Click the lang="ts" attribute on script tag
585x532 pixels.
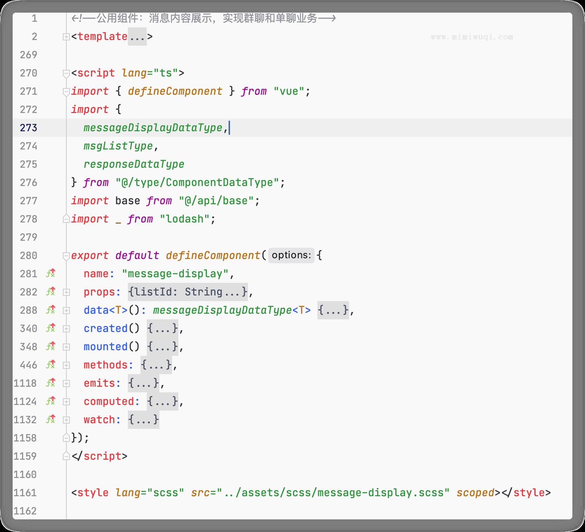(150, 73)
